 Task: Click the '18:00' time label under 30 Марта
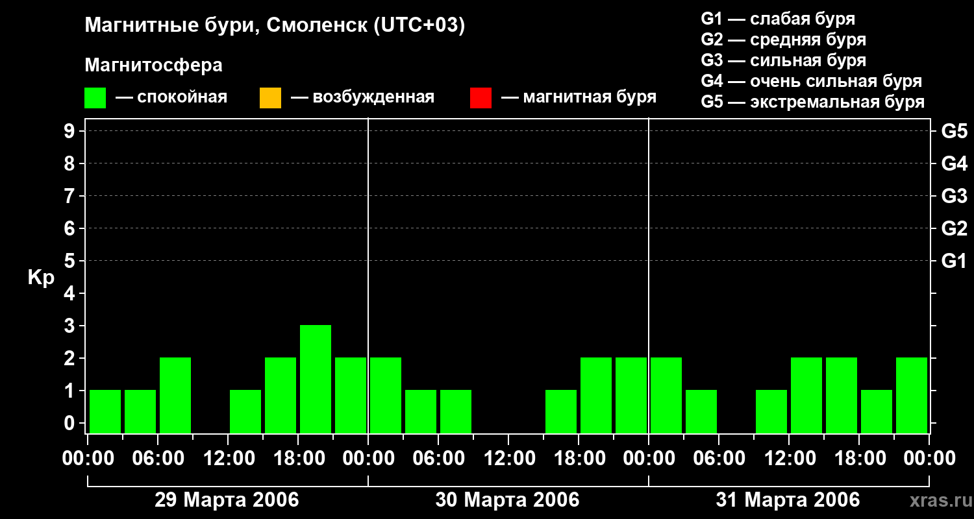click(579, 459)
